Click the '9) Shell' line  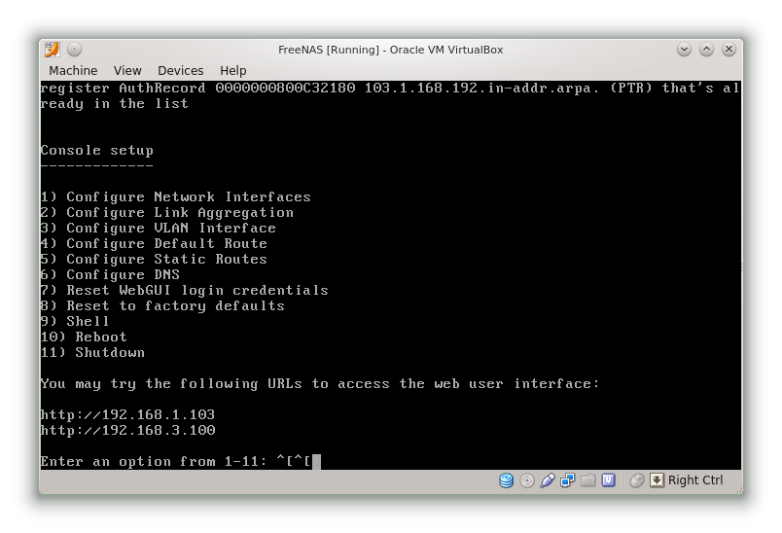coord(75,321)
